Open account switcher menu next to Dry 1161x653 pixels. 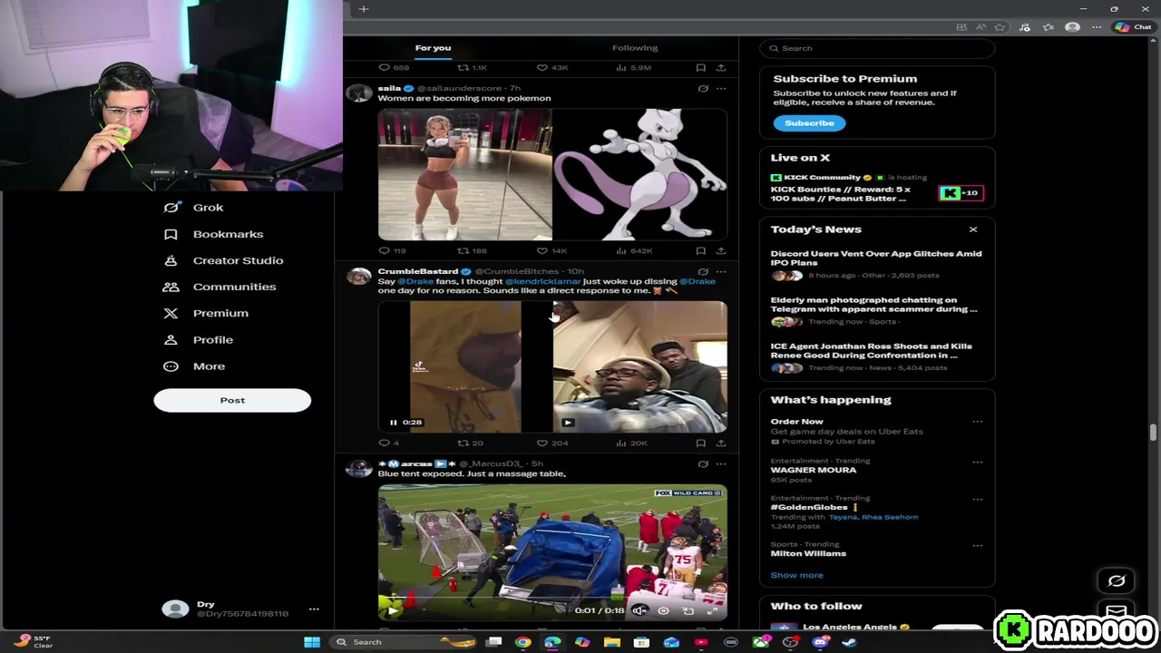click(x=314, y=609)
